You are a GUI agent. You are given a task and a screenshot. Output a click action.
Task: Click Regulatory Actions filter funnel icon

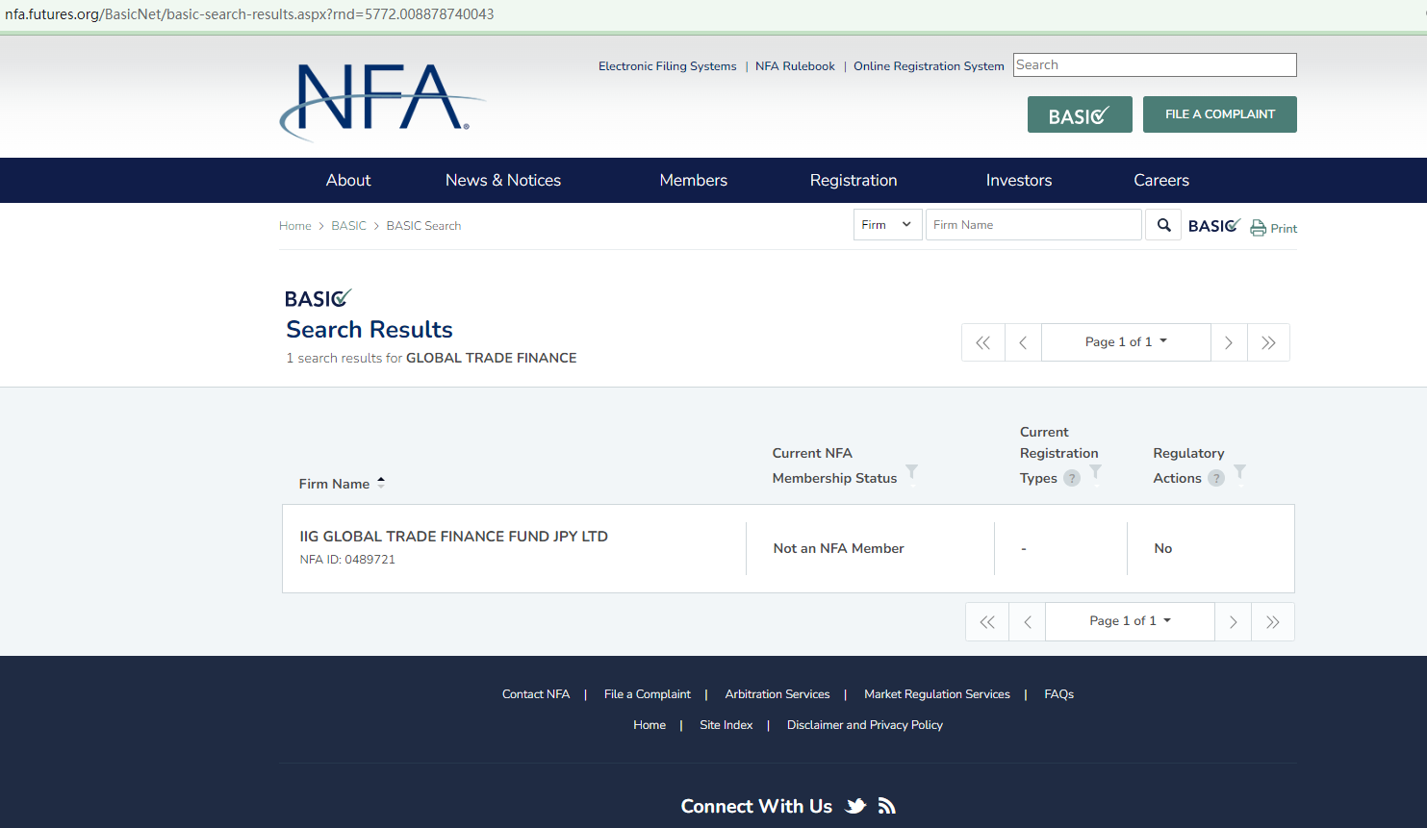(x=1239, y=471)
